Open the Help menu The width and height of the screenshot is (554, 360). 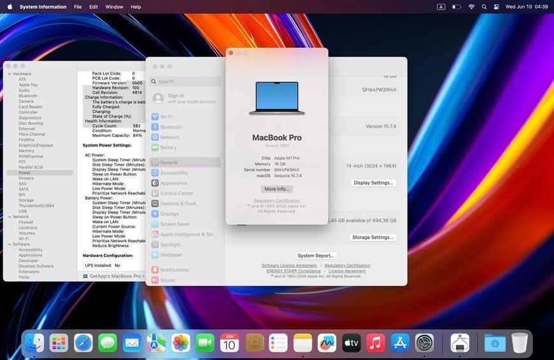coord(136,7)
